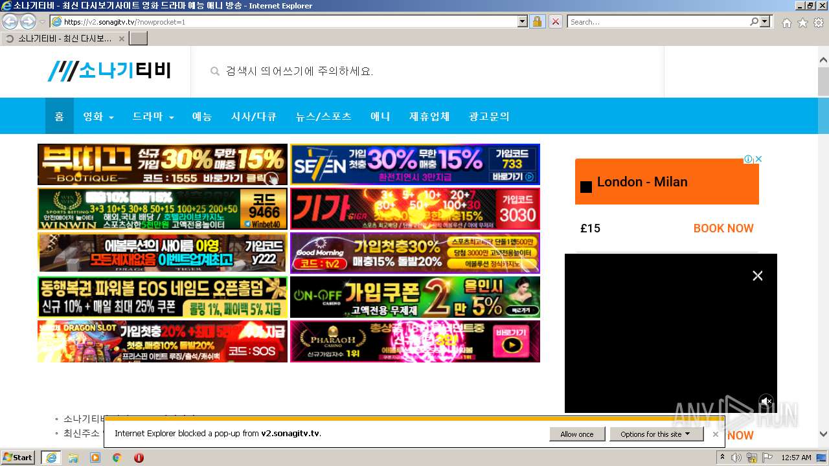The height and width of the screenshot is (466, 829).
Task: Open the media player taskbar icon
Action: (95, 458)
